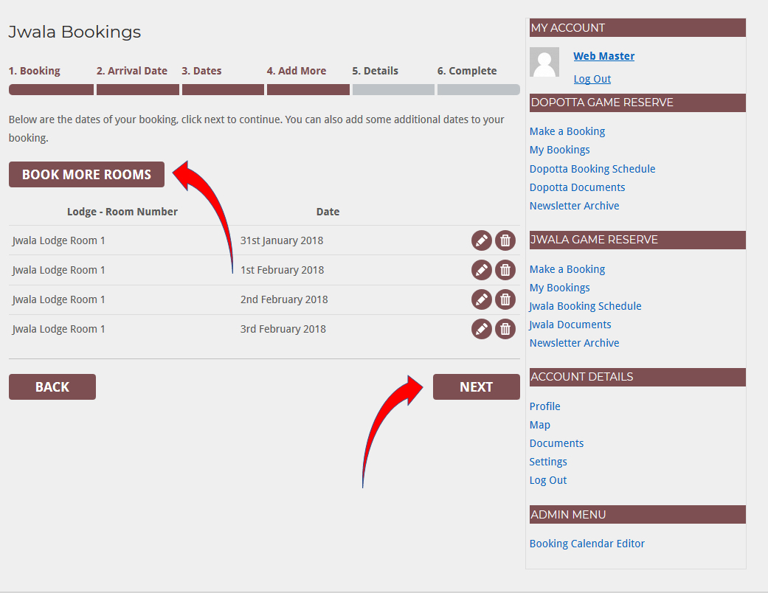Click the Web Master avatar image
Image resolution: width=768 pixels, height=593 pixels.
(544, 63)
